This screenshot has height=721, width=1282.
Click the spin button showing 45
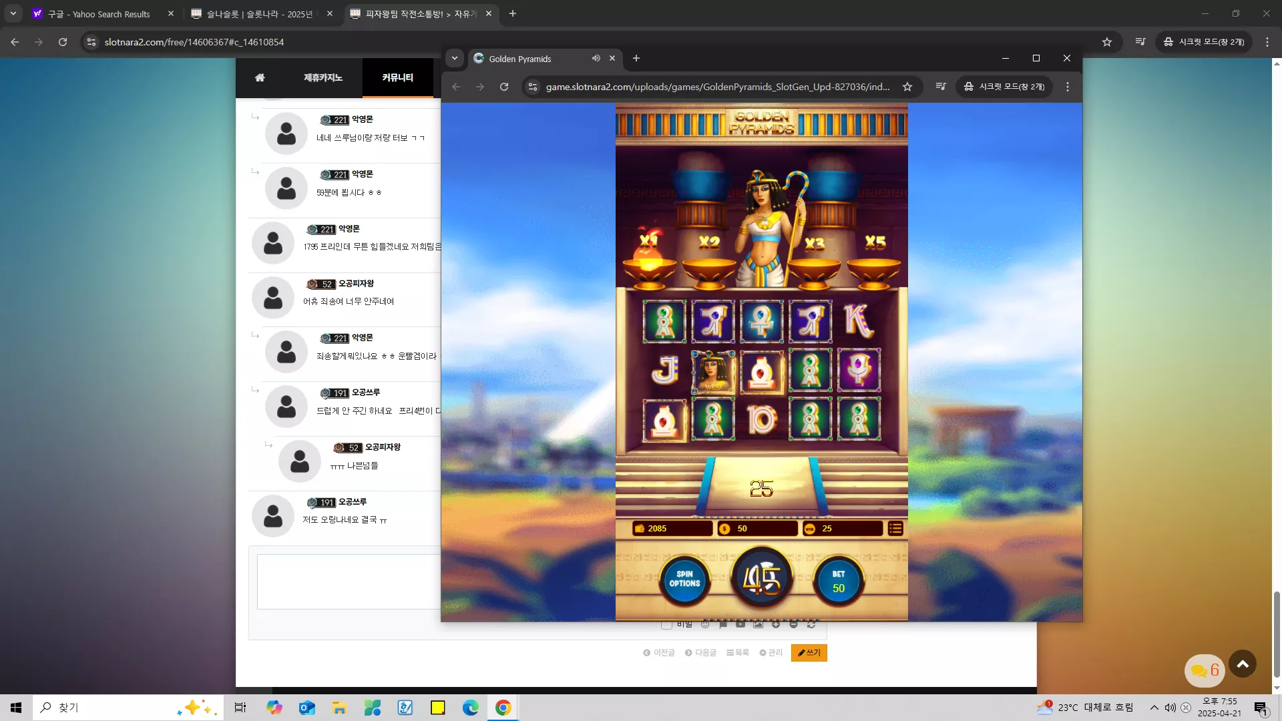pos(762,578)
